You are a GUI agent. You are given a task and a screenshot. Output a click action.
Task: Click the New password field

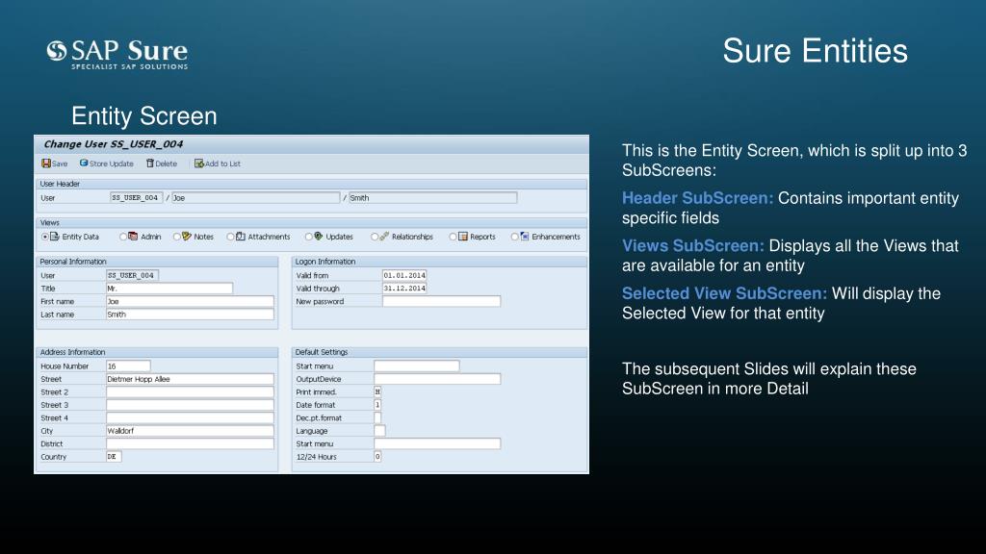pos(441,301)
